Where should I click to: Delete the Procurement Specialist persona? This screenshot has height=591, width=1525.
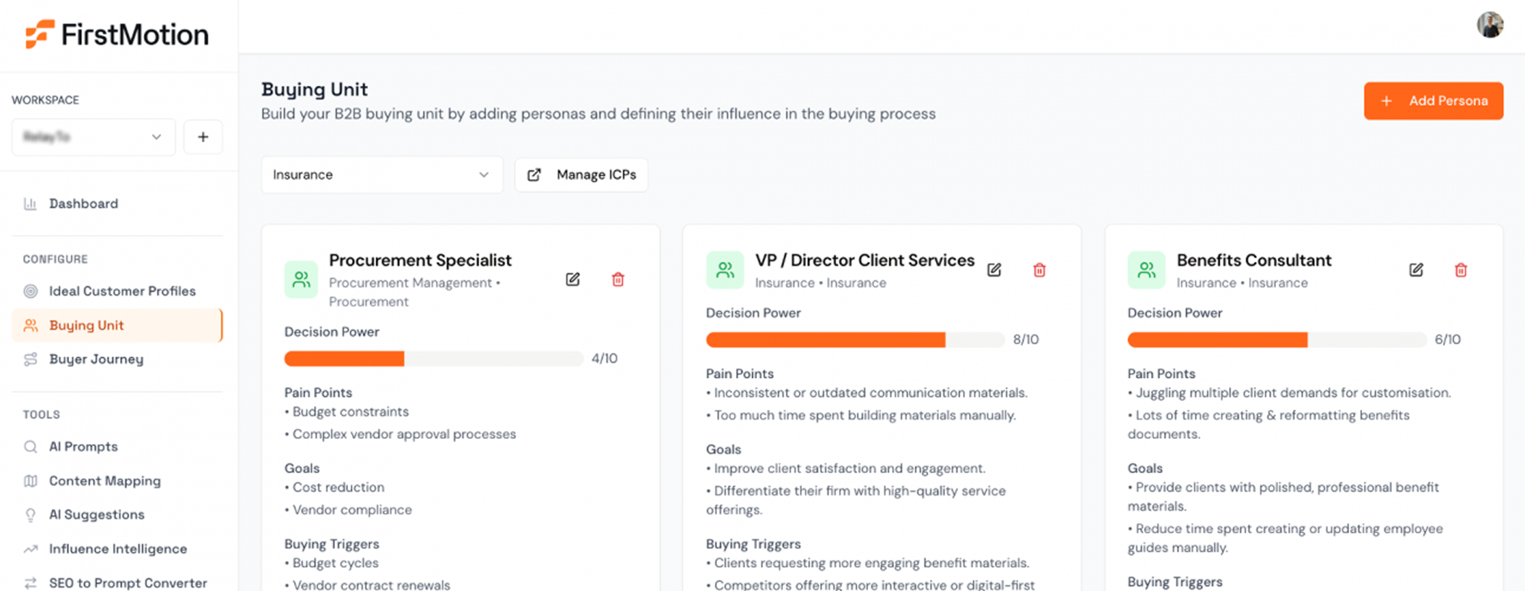pos(618,280)
